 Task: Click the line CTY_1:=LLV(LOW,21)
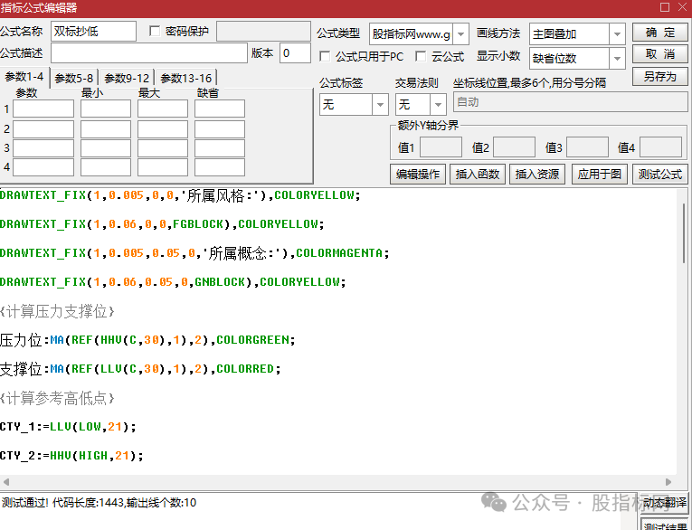tap(68, 427)
